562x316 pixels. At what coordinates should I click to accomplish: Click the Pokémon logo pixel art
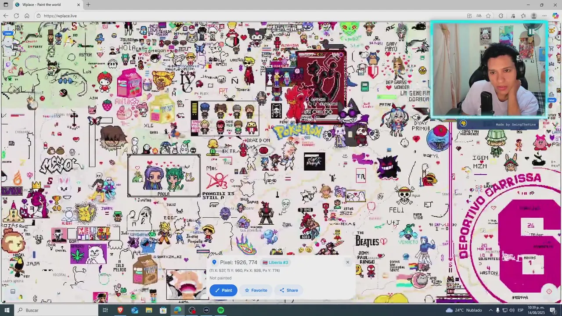pos(297,131)
